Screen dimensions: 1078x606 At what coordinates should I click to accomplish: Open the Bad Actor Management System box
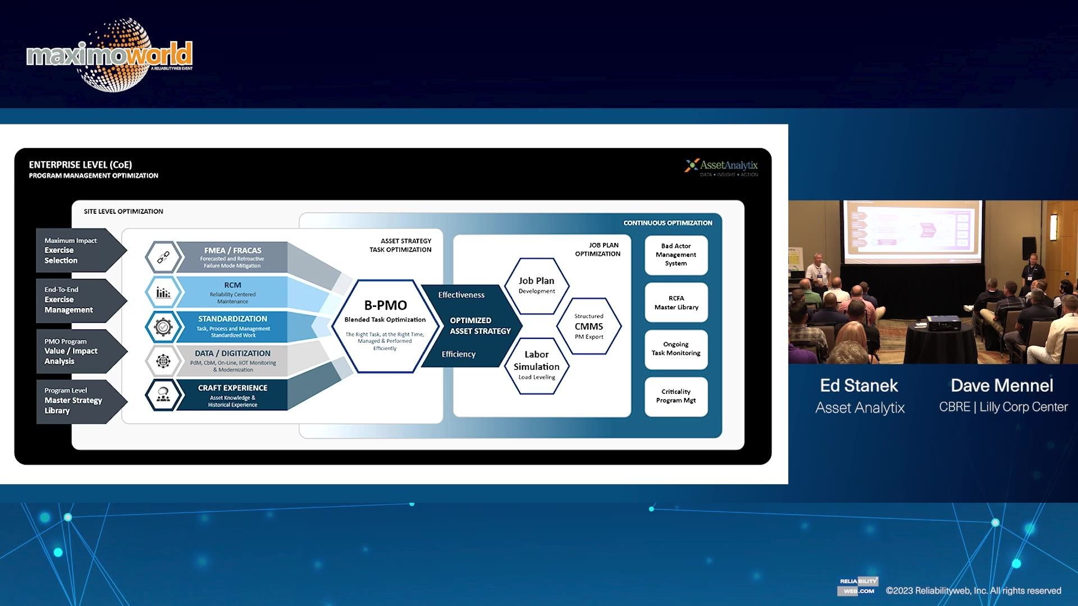pos(676,255)
